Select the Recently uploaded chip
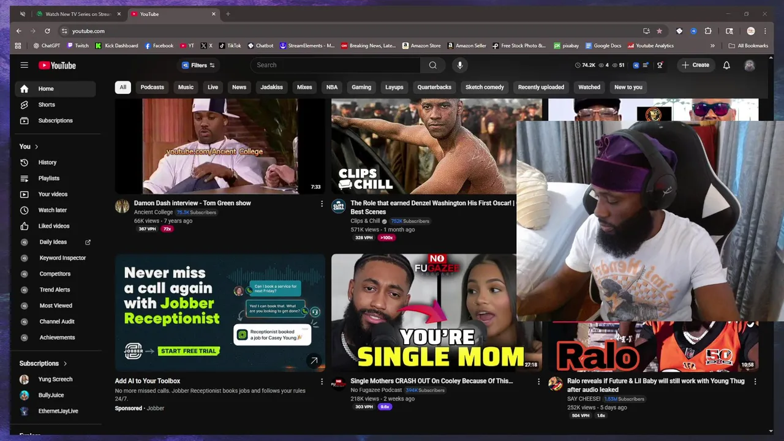Viewport: 784px width, 441px height. [541, 87]
